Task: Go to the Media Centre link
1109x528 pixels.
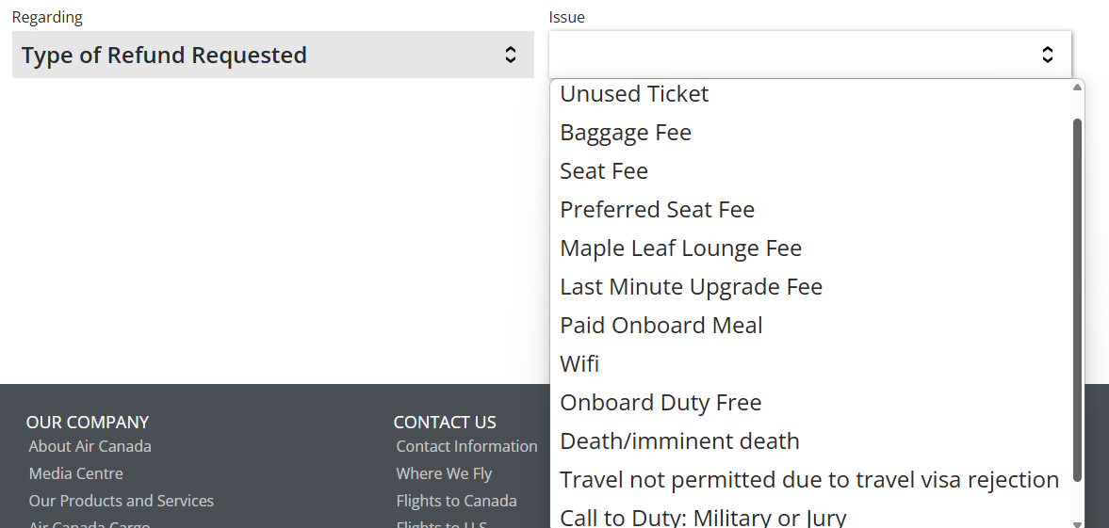Action: (75, 473)
